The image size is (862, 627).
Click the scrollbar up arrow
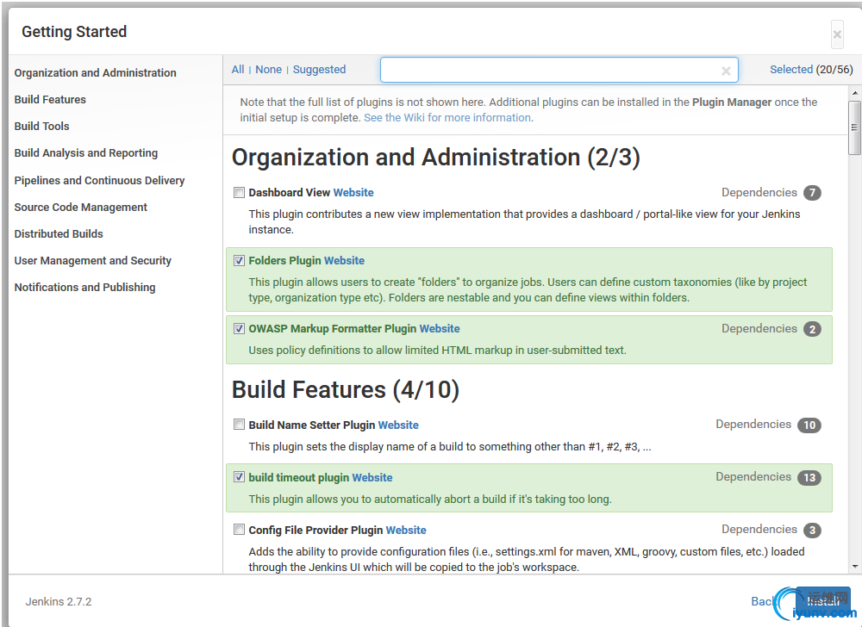[x=855, y=93]
